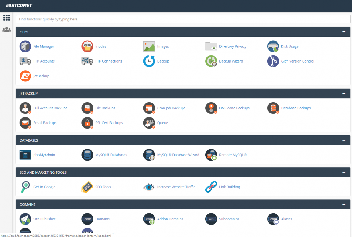
Task: Click the FastComet logo
Action: click(19, 5)
